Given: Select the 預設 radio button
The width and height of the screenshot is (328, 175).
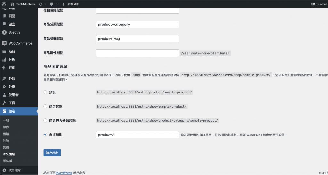Looking at the screenshot, I should coord(45,92).
